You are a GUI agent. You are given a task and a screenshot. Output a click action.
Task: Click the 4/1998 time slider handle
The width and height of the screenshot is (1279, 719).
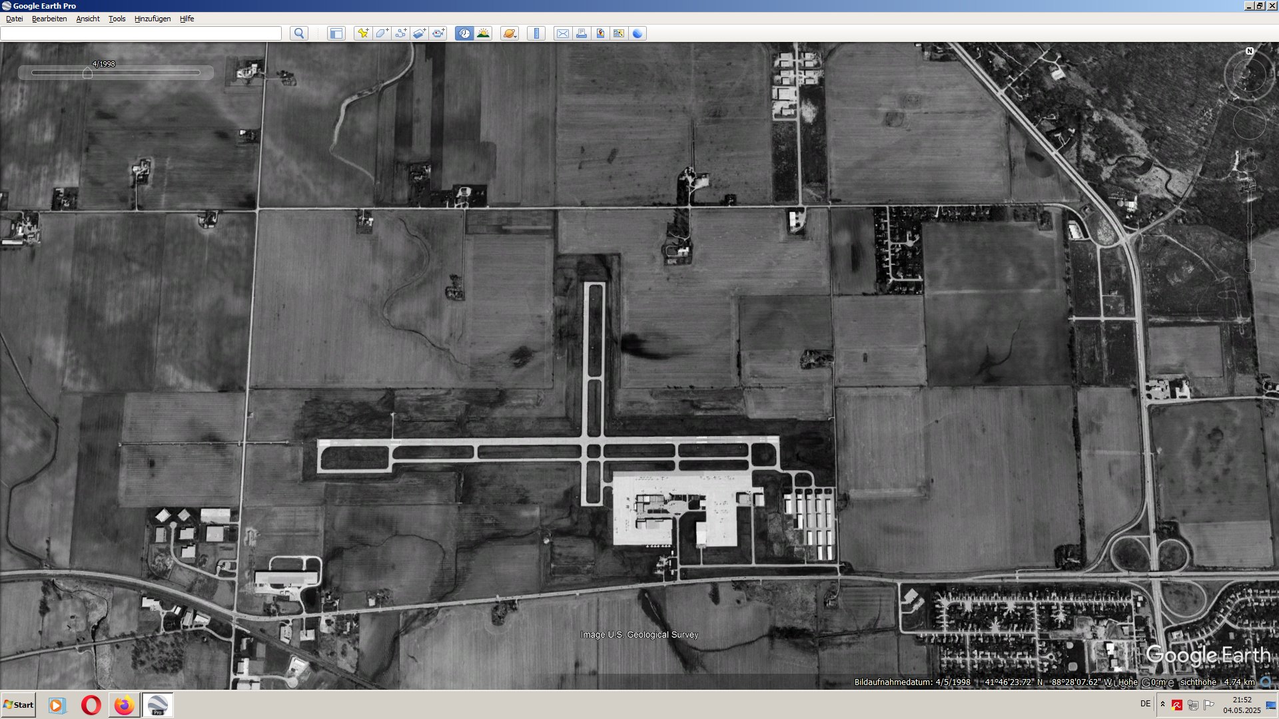87,73
